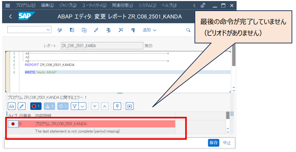296x152 pixels.
Task: Click the left chevron in title bar
Action: click(194, 6)
